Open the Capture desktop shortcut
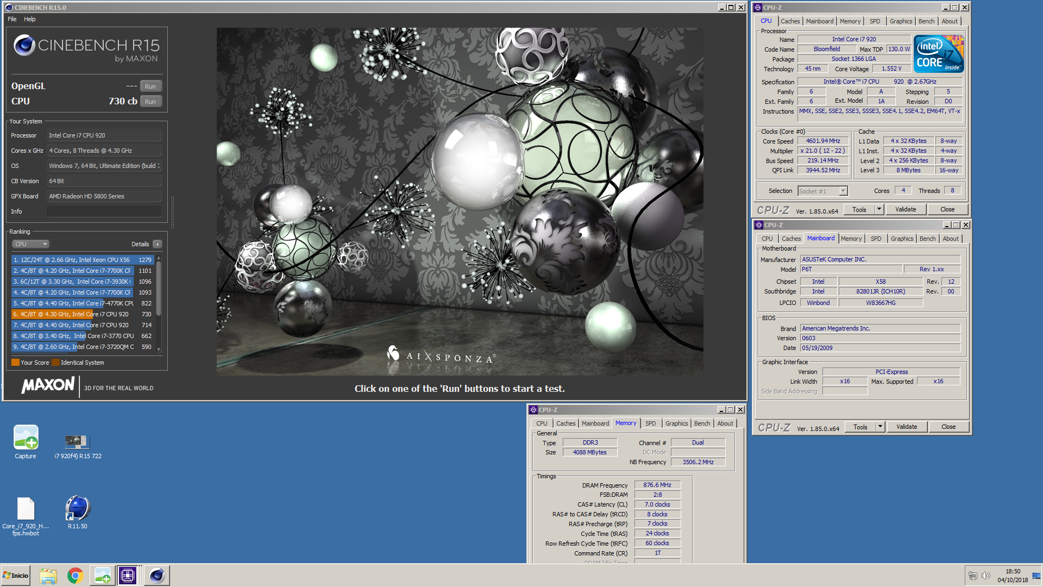Image resolution: width=1043 pixels, height=587 pixels. click(x=26, y=442)
